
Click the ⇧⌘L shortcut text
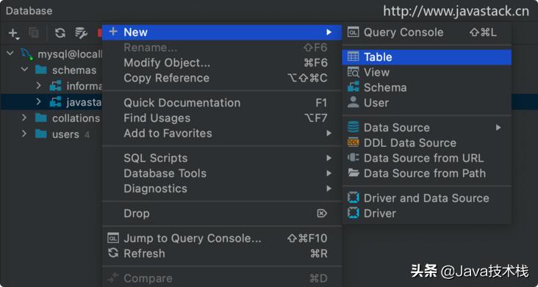[483, 32]
